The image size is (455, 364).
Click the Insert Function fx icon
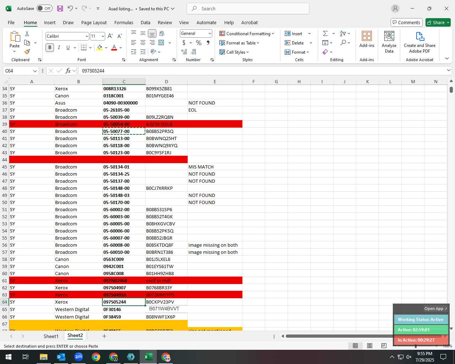pos(68,71)
